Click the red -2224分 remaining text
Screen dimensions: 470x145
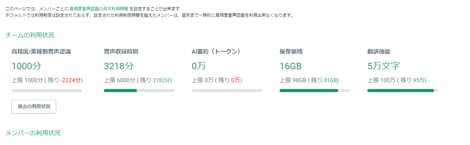71,80
